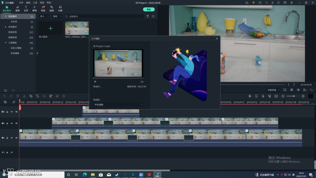
Task: Click the render preview icon
Action: (250, 96)
